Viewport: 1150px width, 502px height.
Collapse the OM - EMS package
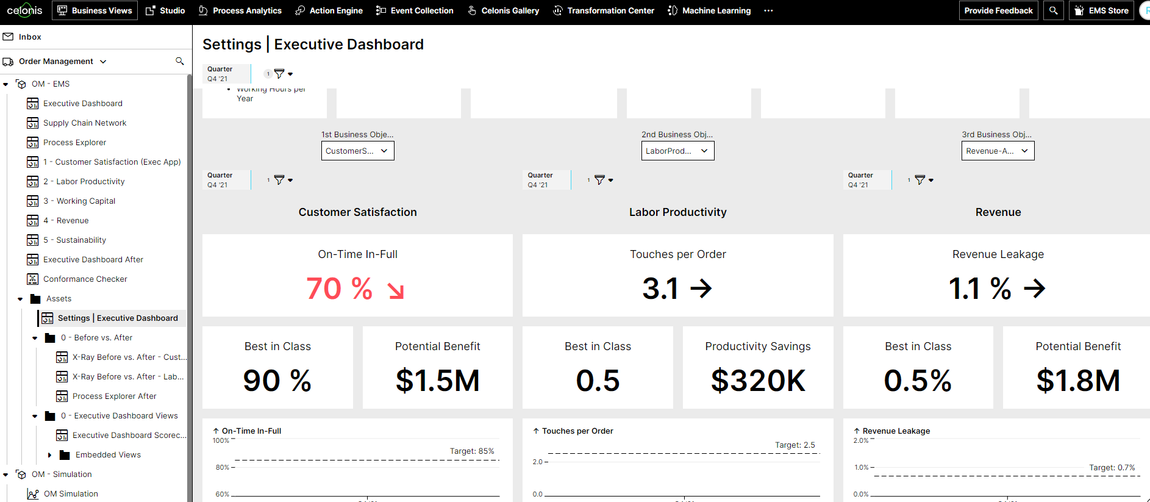5,84
